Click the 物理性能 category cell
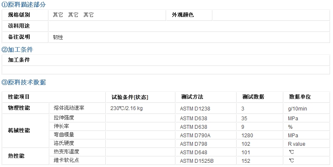Screen dimensions: 333x167 (25, 108)
